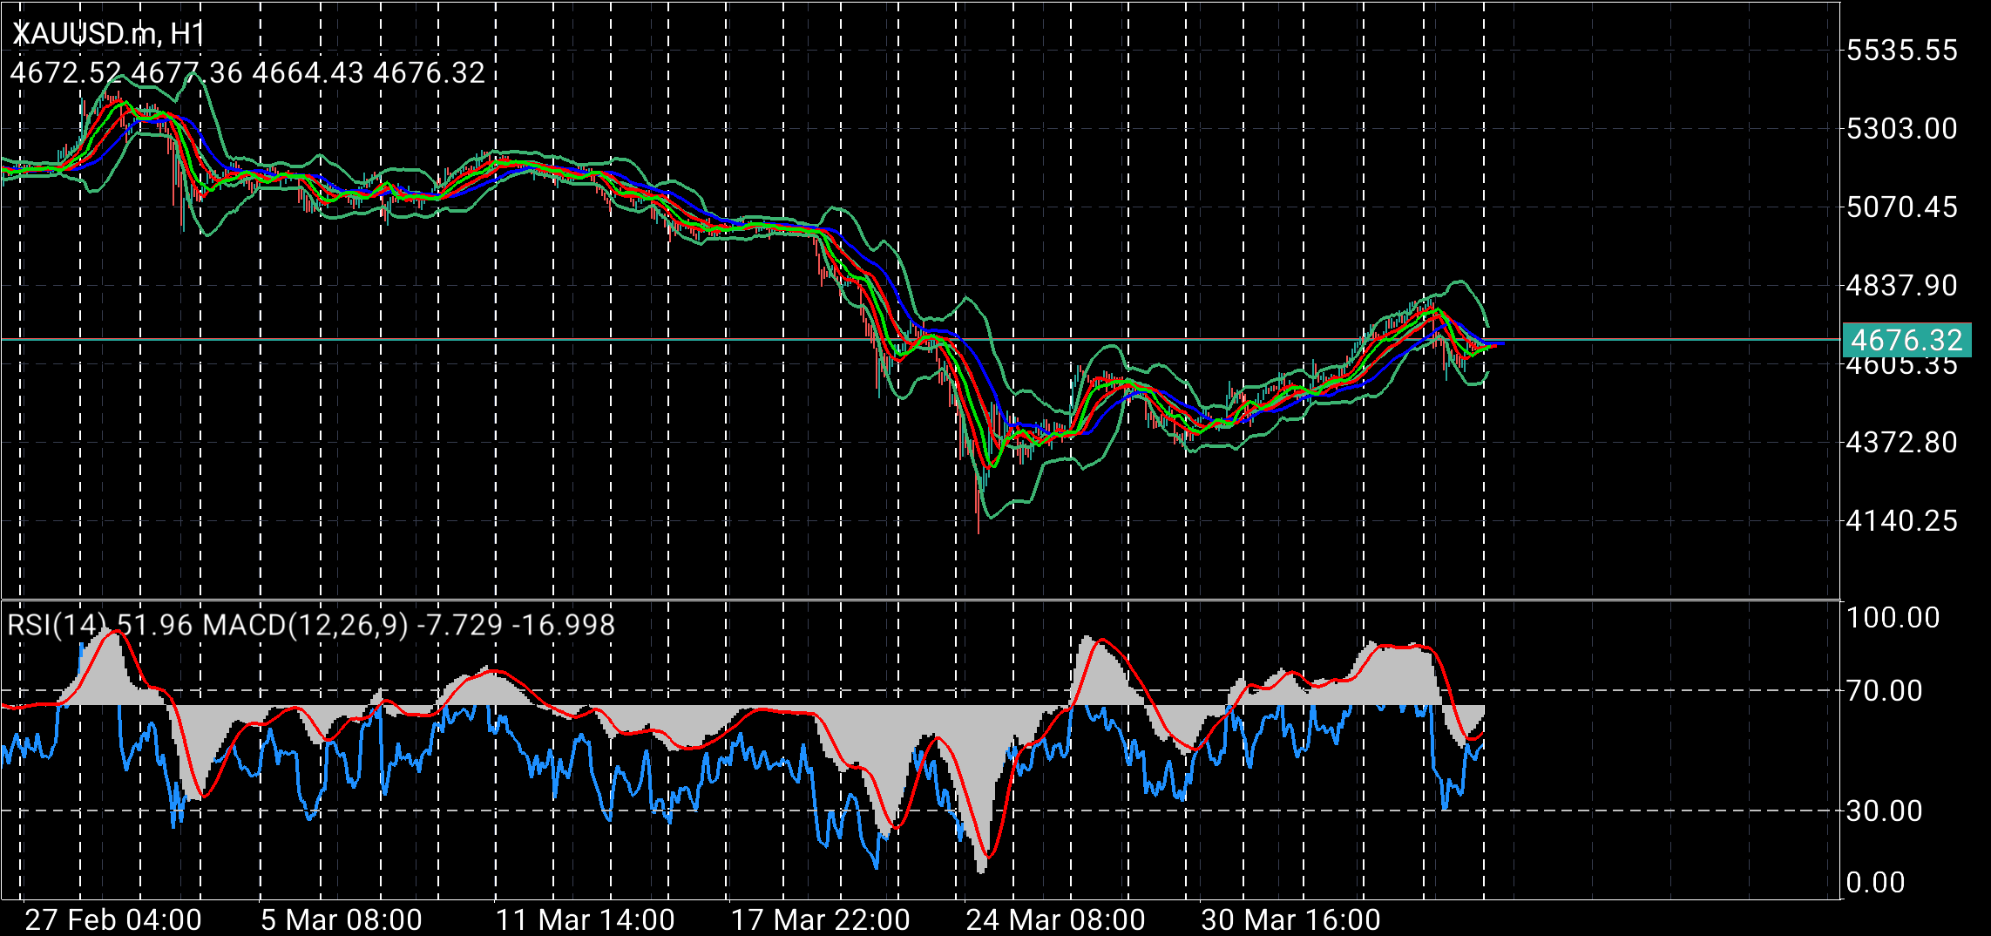Click the 17 Mar 22:00 time label
The width and height of the screenshot is (1991, 936).
click(823, 918)
